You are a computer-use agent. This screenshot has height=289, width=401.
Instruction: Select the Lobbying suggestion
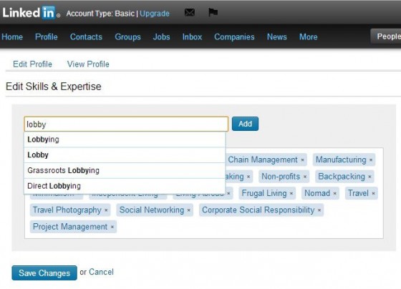[x=125, y=139]
